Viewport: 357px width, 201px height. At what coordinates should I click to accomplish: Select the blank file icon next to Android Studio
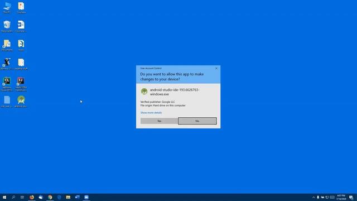pyautogui.click(x=7, y=102)
